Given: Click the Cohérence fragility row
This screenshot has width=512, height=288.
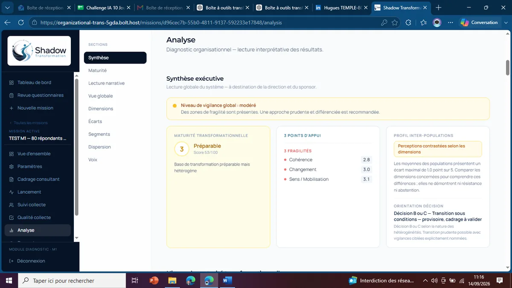Looking at the screenshot, I should point(328,160).
